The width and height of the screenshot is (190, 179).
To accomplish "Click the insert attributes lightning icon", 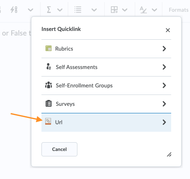I will click(14, 10).
